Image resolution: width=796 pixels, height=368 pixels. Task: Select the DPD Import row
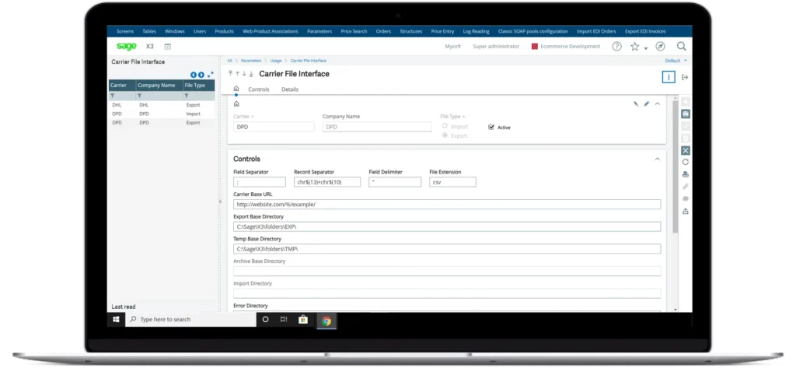[162, 114]
